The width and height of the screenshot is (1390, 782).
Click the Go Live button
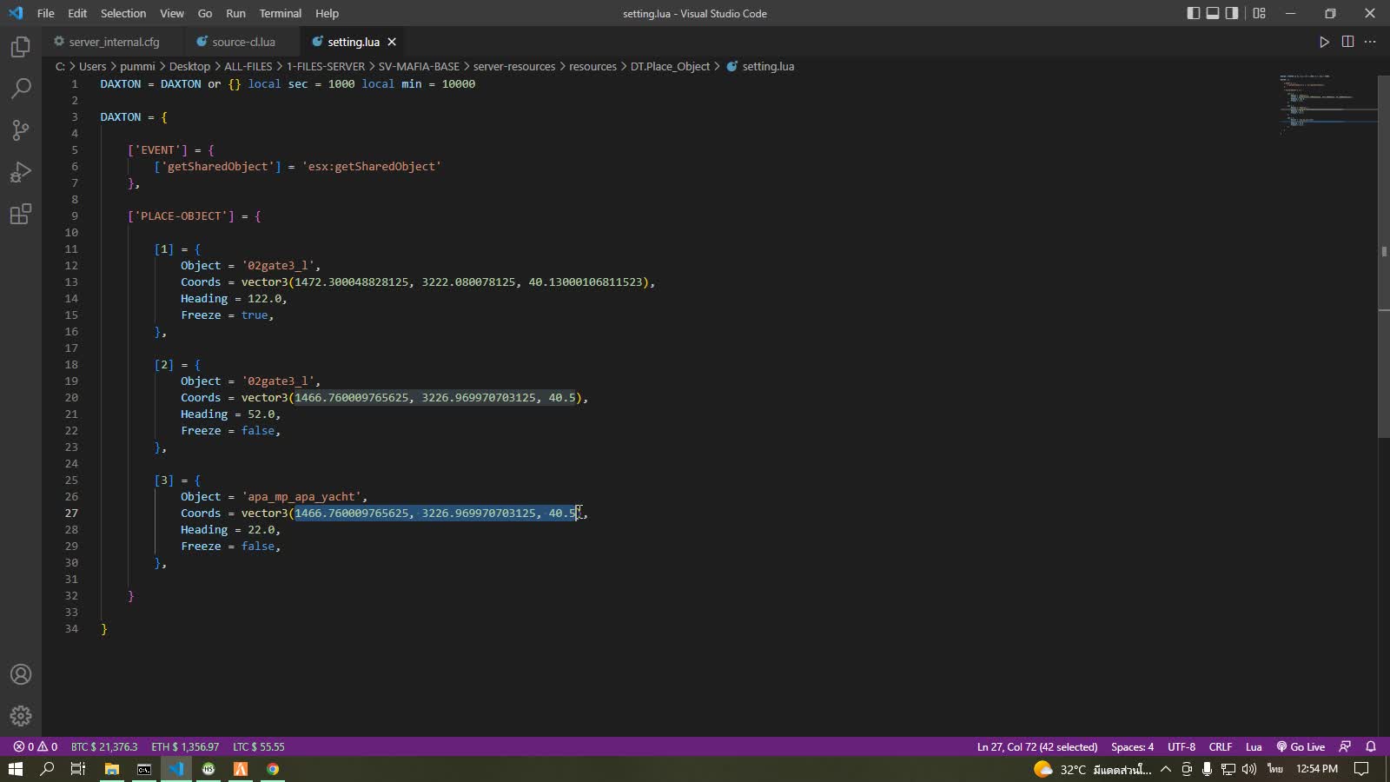pos(1301,747)
